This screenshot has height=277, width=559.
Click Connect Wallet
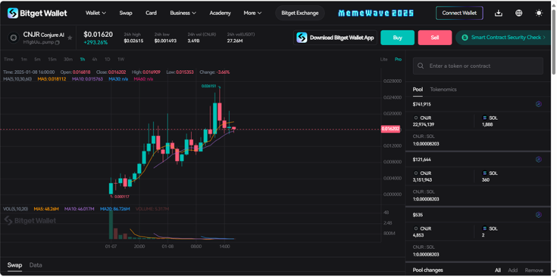(459, 13)
